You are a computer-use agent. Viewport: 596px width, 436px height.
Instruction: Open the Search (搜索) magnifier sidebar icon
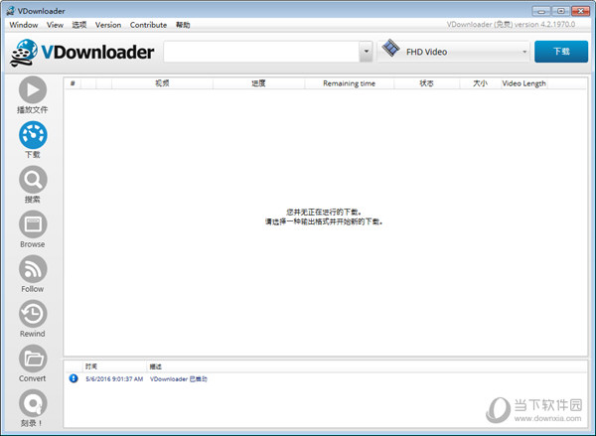pyautogui.click(x=33, y=180)
